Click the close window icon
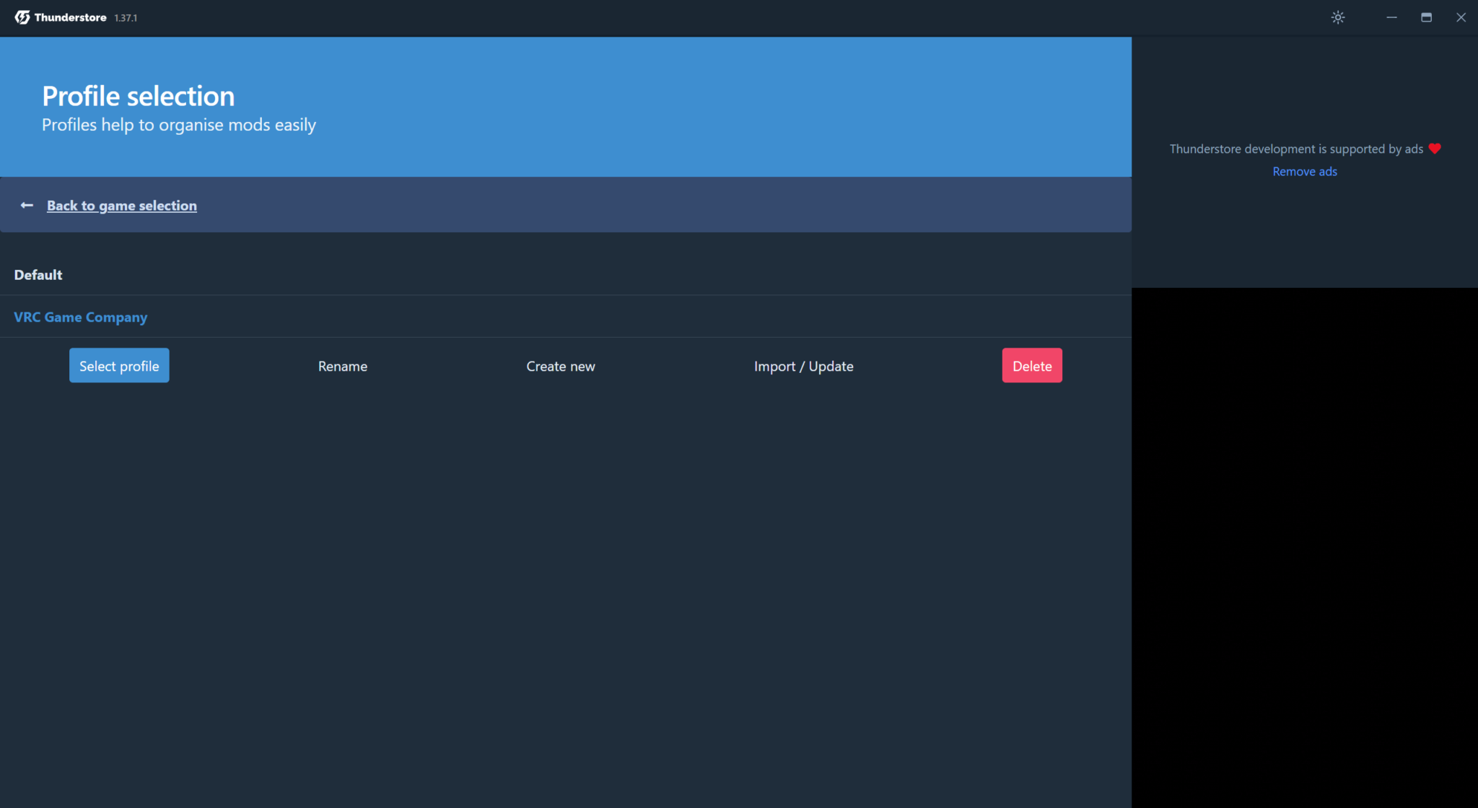 (x=1461, y=17)
